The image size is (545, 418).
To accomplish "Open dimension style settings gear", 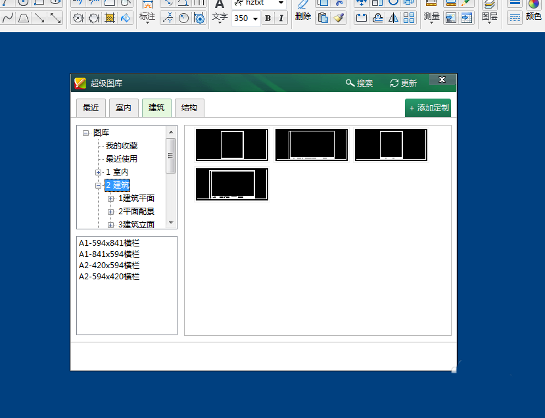I will (199, 18).
